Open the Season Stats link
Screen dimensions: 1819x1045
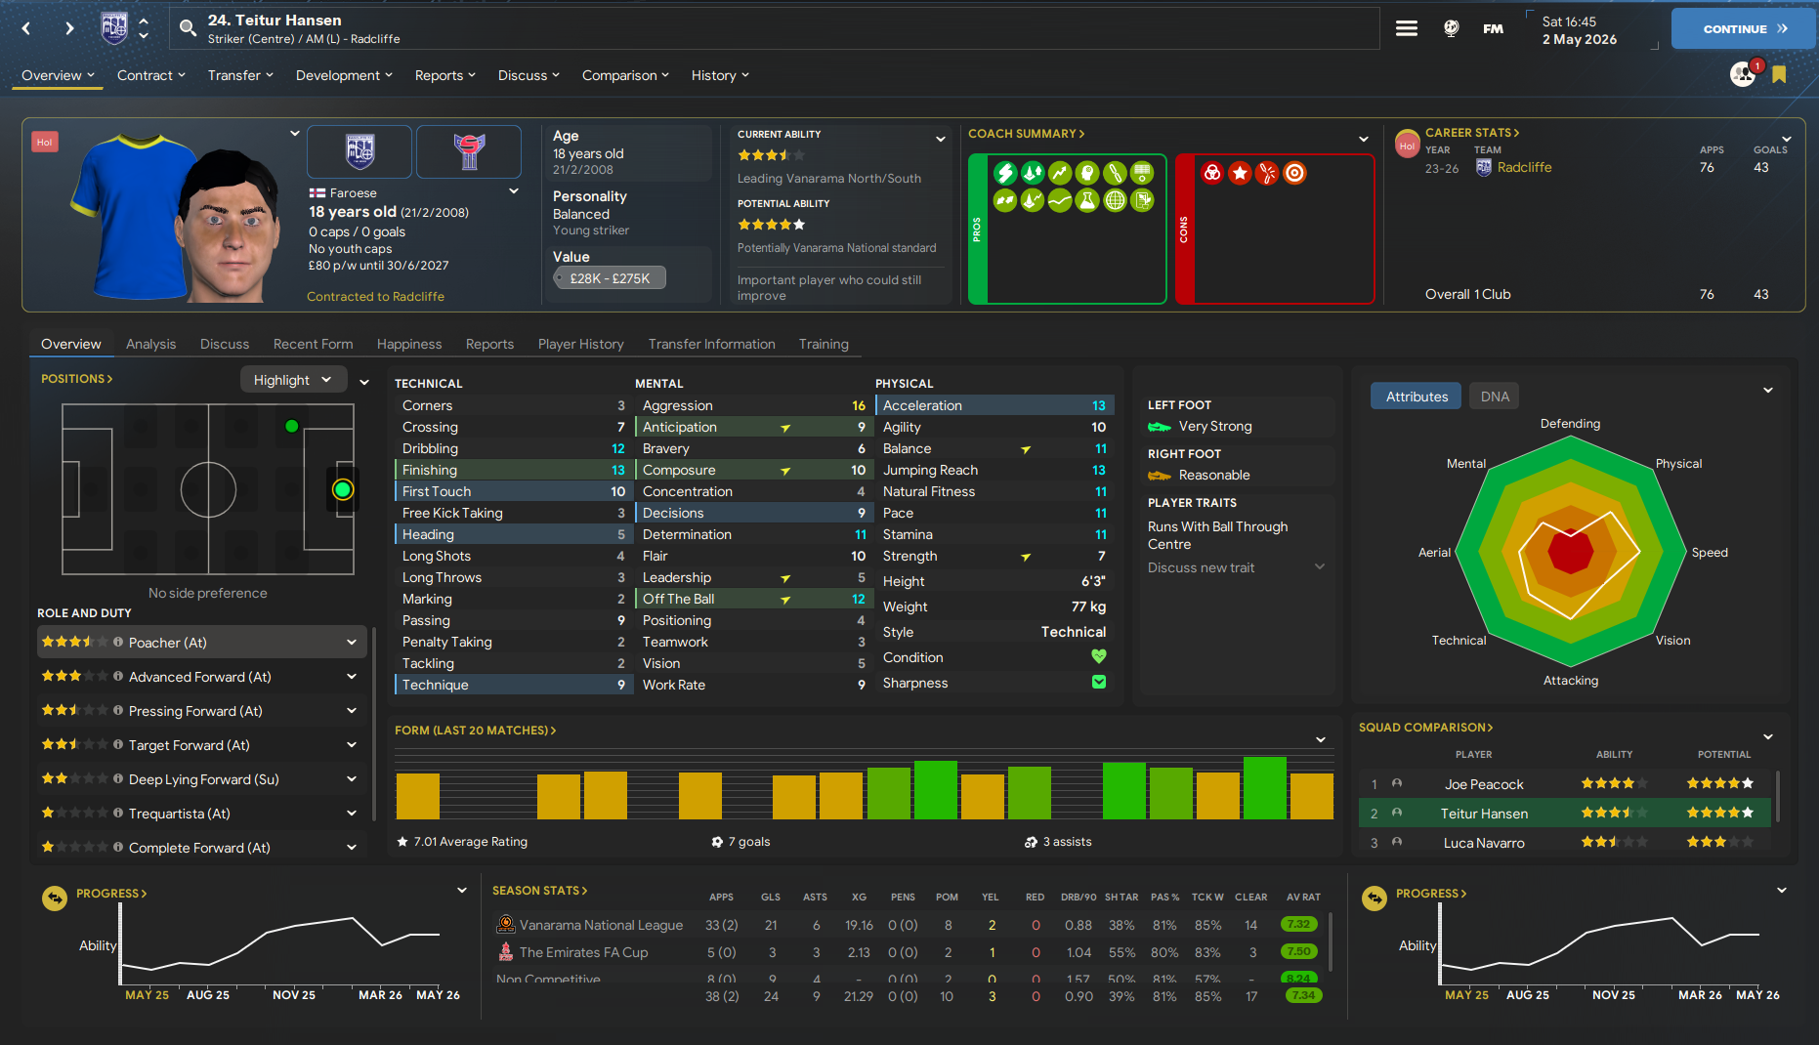(539, 891)
